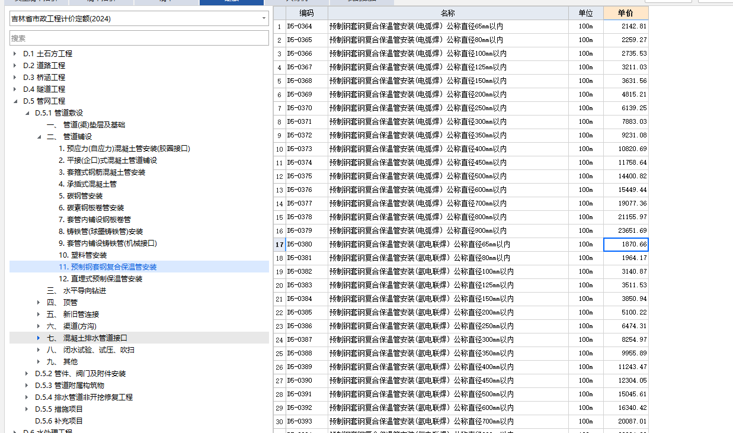Select 3. 套箍式钢筋混凝土管安装
This screenshot has height=433, width=733.
coord(102,172)
